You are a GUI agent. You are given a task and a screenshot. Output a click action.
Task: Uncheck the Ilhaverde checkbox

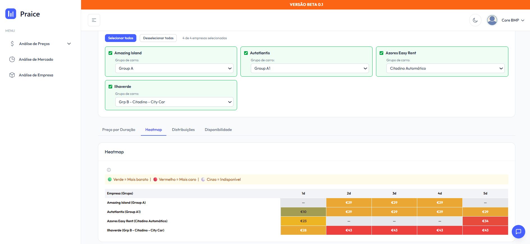pyautogui.click(x=111, y=87)
